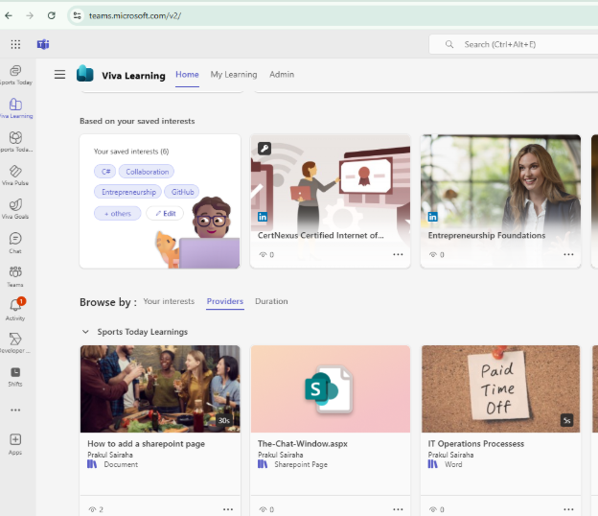Click 'Word' type label on IT Operations card
This screenshot has height=516, width=598.
[x=453, y=464]
